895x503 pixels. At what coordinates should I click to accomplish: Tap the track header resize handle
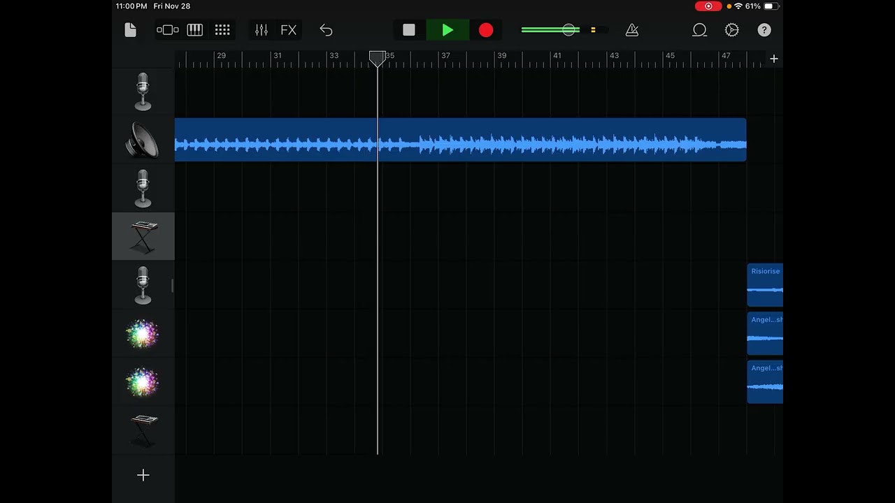coord(172,285)
